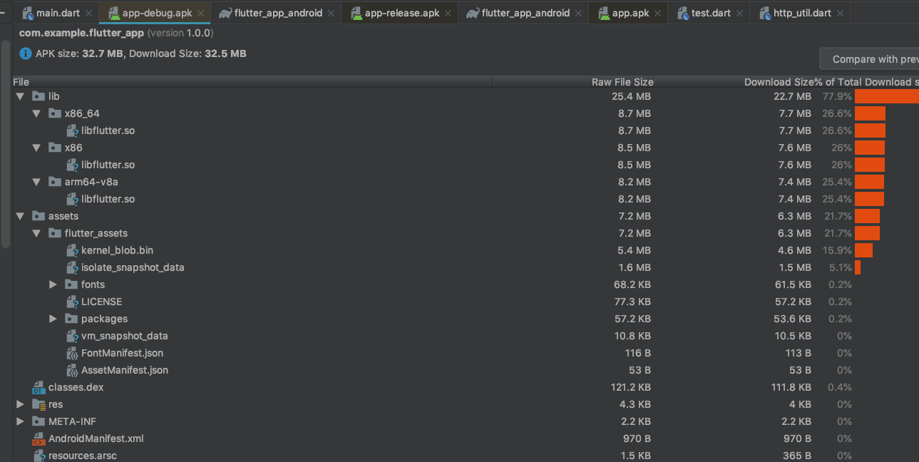Click the isolate_snapshot_data file icon
This screenshot has height=462, width=919.
(71, 267)
